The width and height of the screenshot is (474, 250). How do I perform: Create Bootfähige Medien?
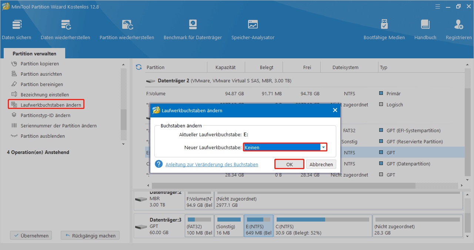(x=384, y=30)
